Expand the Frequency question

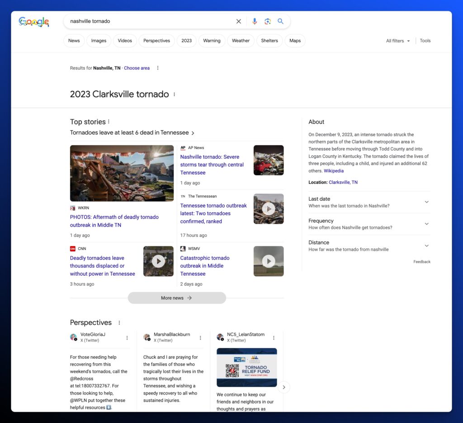(x=426, y=224)
